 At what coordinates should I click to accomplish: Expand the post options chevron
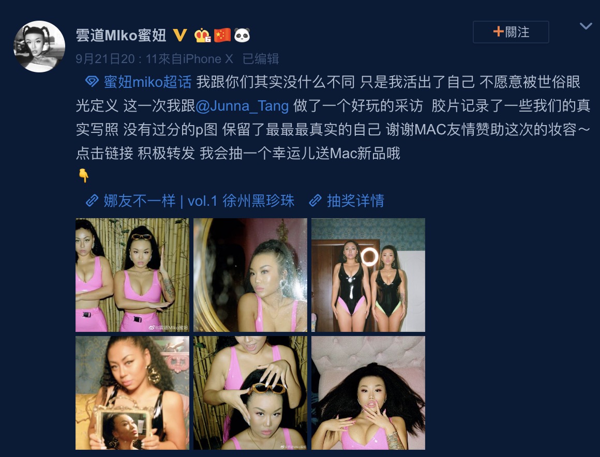pos(586,26)
